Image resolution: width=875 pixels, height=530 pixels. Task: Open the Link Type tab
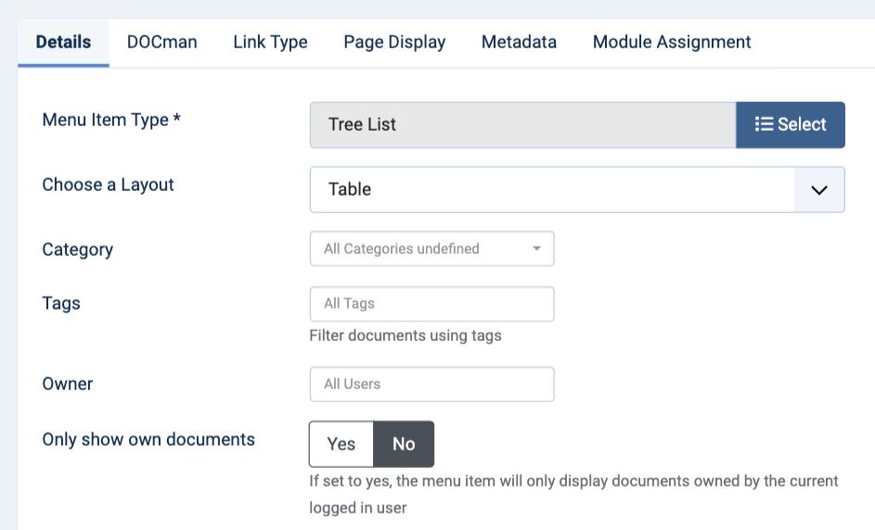click(x=270, y=43)
